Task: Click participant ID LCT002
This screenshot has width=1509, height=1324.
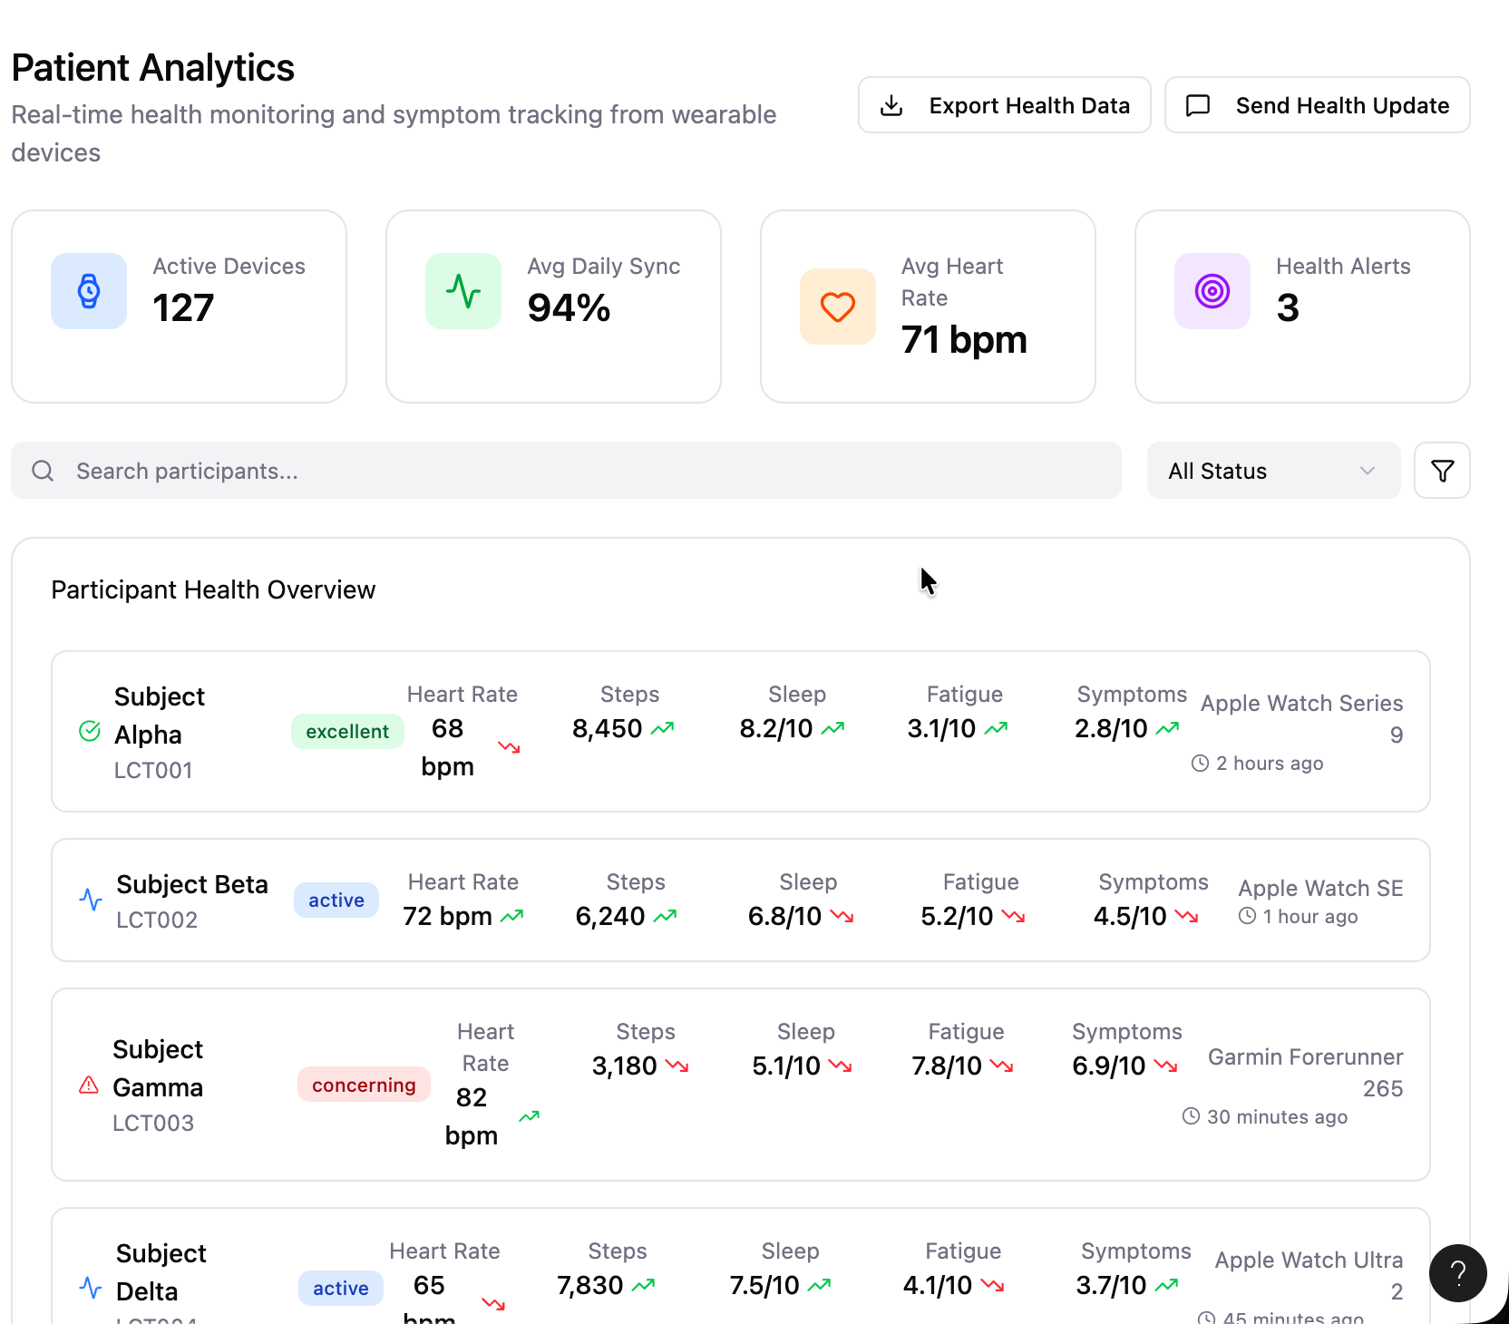Action: (x=157, y=920)
